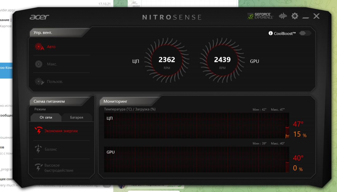337x192 pixels.
Task: Click the Температура (°C) / Загрузка (%) label
Action: (x=130, y=109)
